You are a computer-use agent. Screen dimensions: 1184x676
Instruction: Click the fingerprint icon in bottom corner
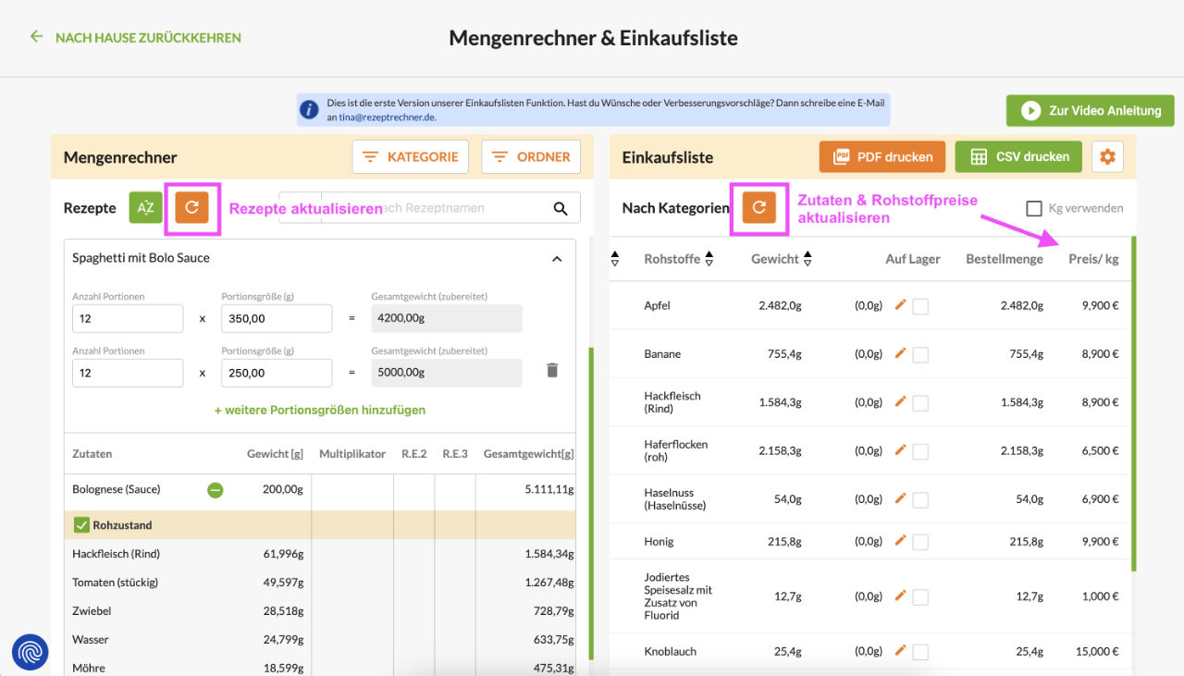click(30, 652)
